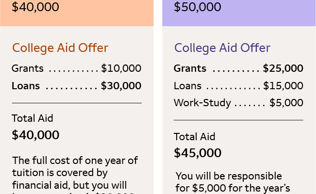Click the bold $40,000 total aid amount

click(35, 135)
